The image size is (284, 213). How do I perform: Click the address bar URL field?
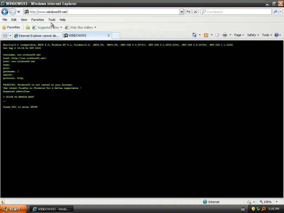pyautogui.click(x=104, y=12)
